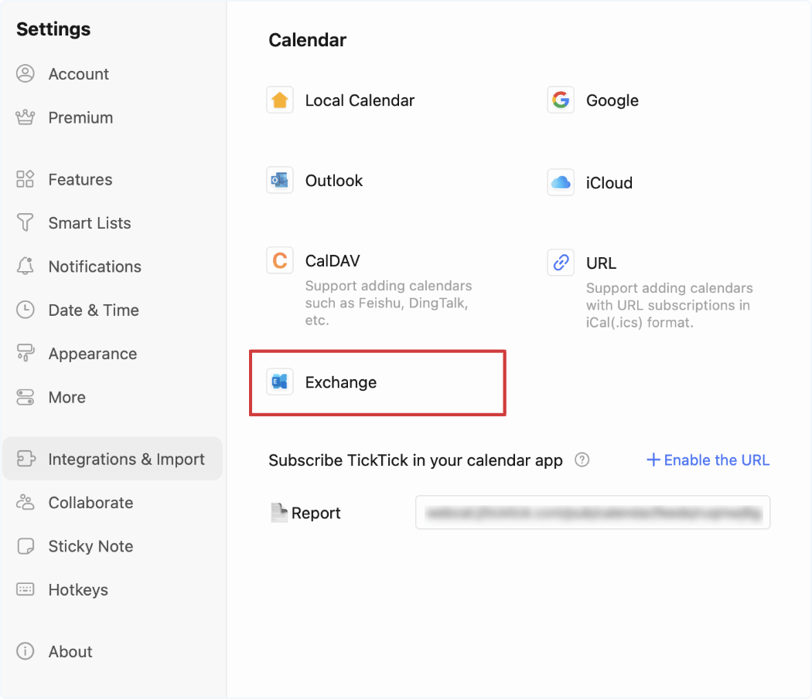This screenshot has height=699, width=812.
Task: Open the Collaborate settings section
Action: coord(113,502)
